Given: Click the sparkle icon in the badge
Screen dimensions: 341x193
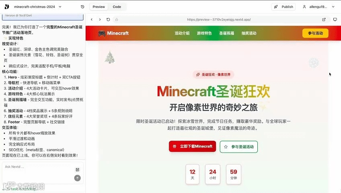Looking at the screenshot, I should 198,74.
